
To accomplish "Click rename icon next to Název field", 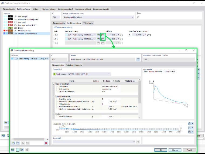I will pyautogui.click(x=138, y=59).
